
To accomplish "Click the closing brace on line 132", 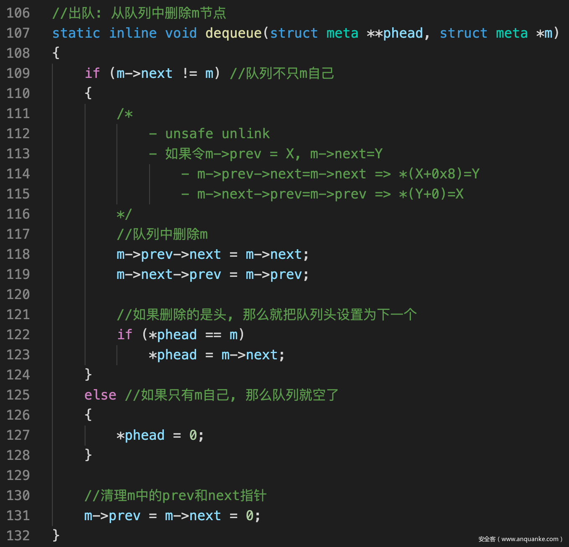I will click(56, 535).
